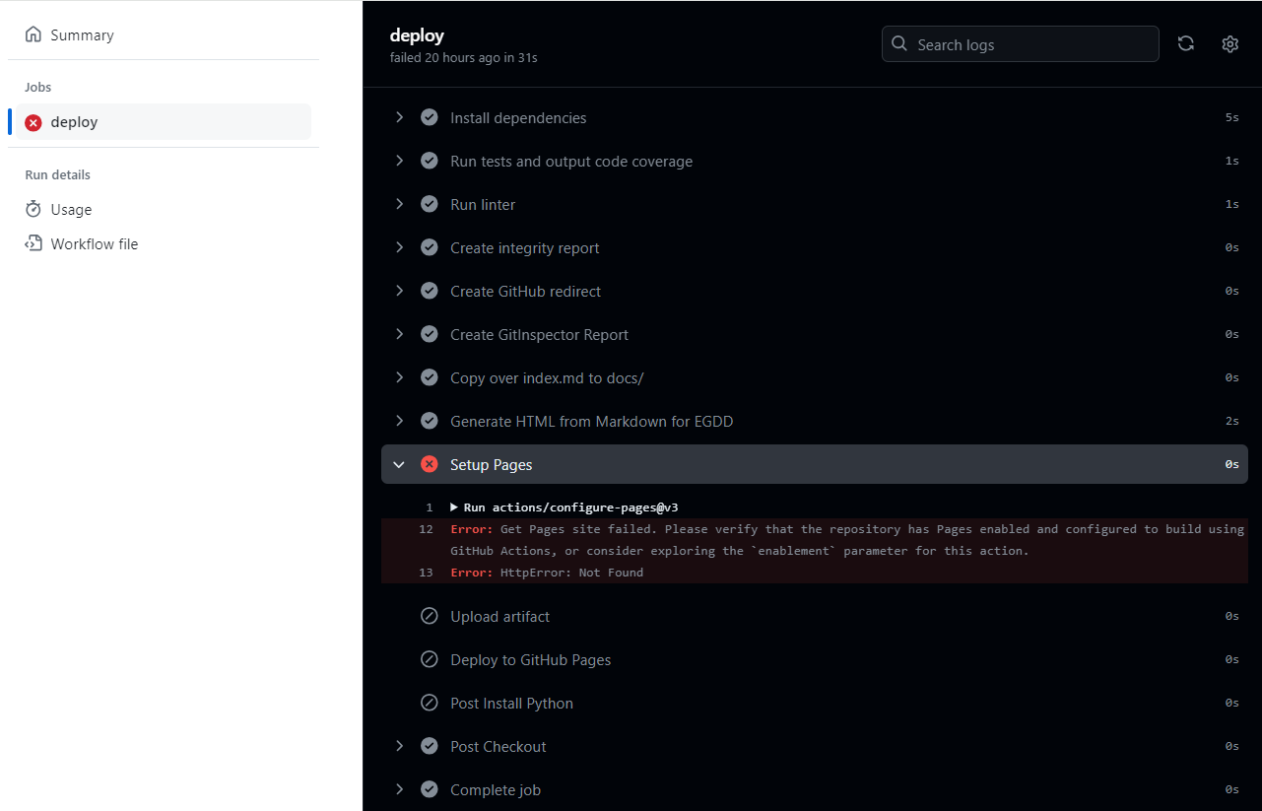Select the deploy job in sidebar
Image resolution: width=1262 pixels, height=811 pixels.
(x=164, y=122)
